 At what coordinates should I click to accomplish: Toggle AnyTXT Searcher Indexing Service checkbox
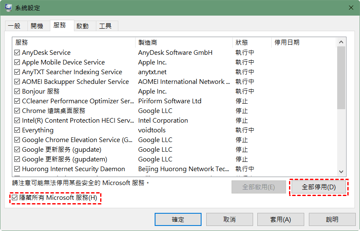(x=17, y=72)
